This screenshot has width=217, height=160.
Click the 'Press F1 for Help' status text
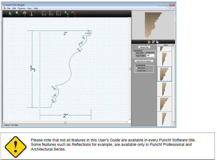[x=11, y=125]
